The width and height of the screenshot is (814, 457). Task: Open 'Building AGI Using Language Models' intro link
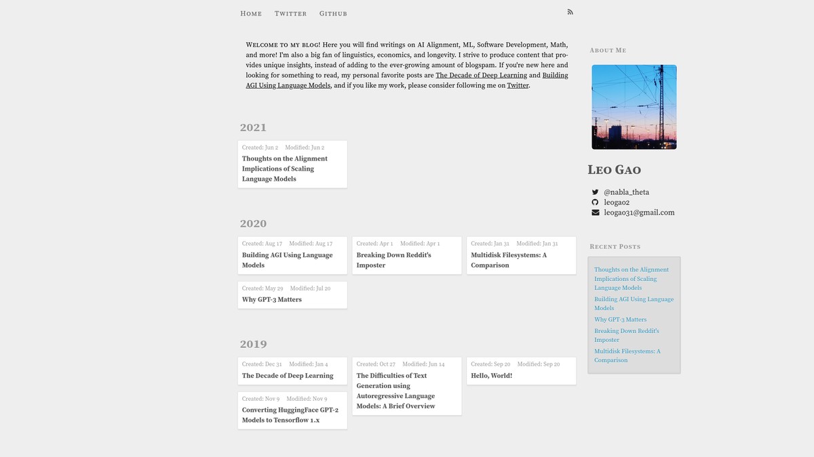click(407, 81)
